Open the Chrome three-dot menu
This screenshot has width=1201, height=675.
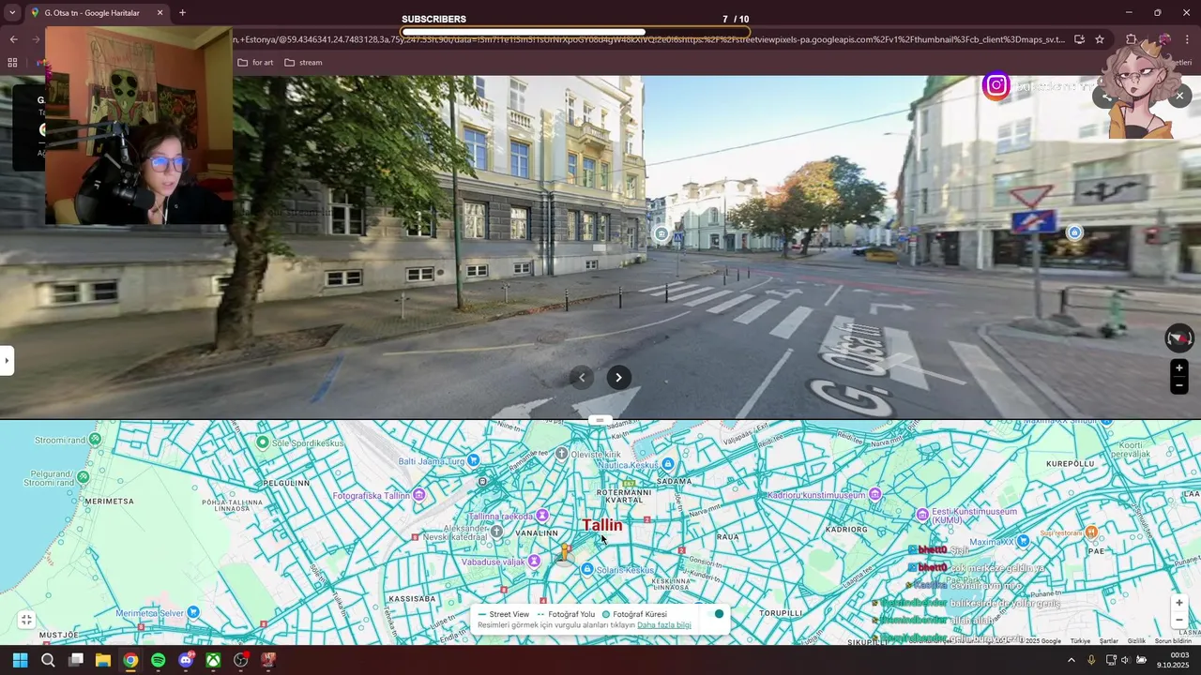[x=1188, y=39]
